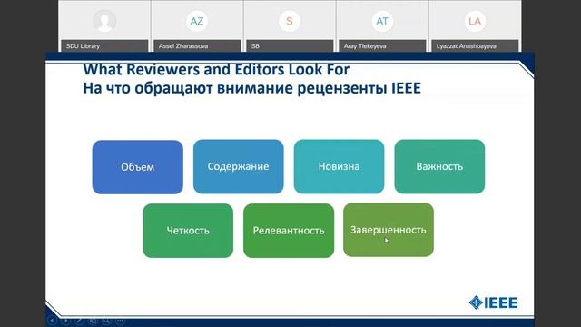Click the Содержание slide box
This screenshot has height=327, width=581.
pyautogui.click(x=238, y=166)
